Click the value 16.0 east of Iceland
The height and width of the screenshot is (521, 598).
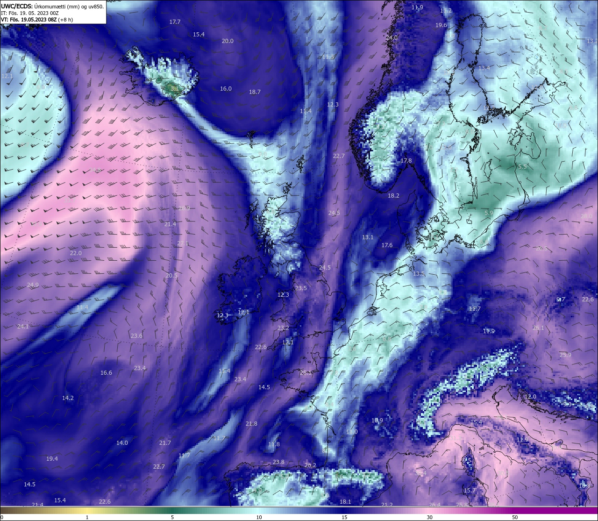(226, 89)
